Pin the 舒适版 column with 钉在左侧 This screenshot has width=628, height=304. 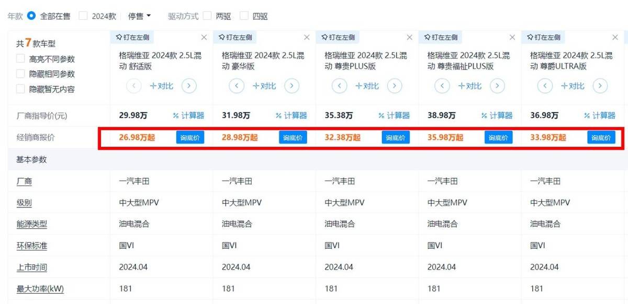[132, 37]
